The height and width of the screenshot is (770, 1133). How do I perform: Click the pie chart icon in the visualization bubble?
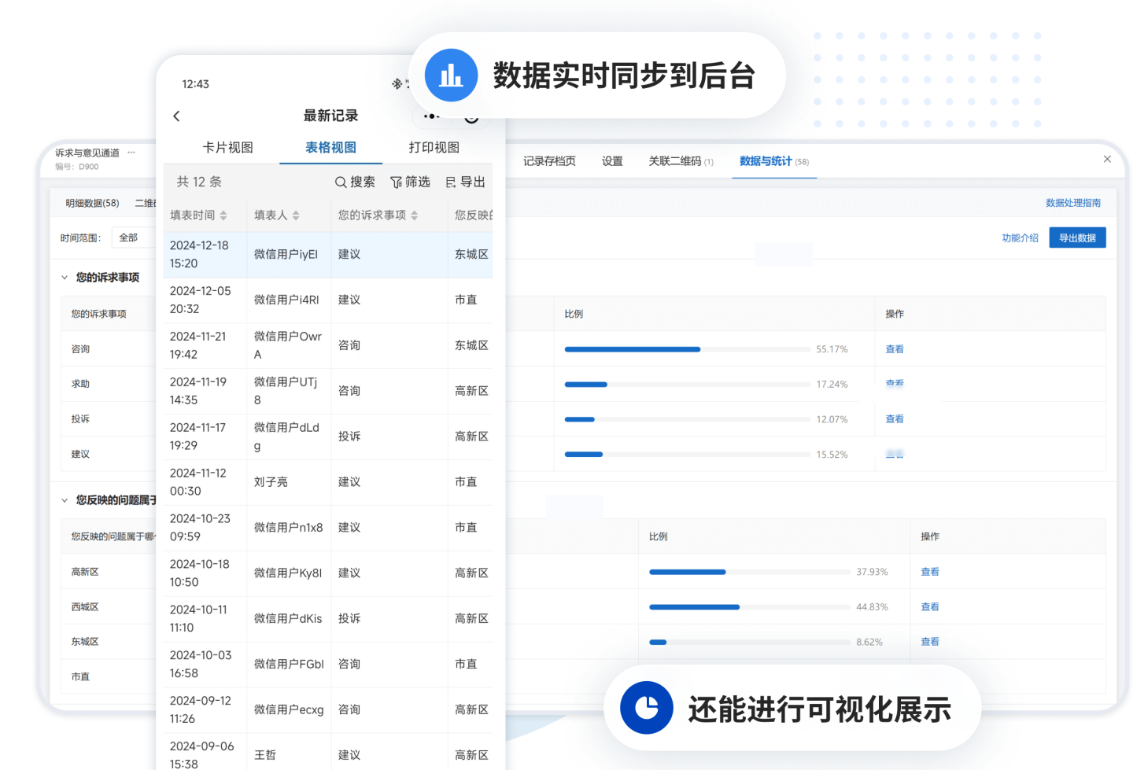pos(646,707)
